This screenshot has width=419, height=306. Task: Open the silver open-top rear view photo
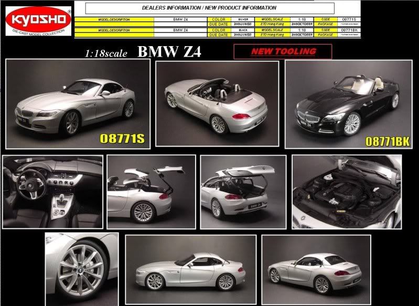pos(218,104)
